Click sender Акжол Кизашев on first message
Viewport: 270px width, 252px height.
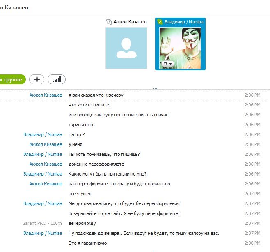[46, 95]
